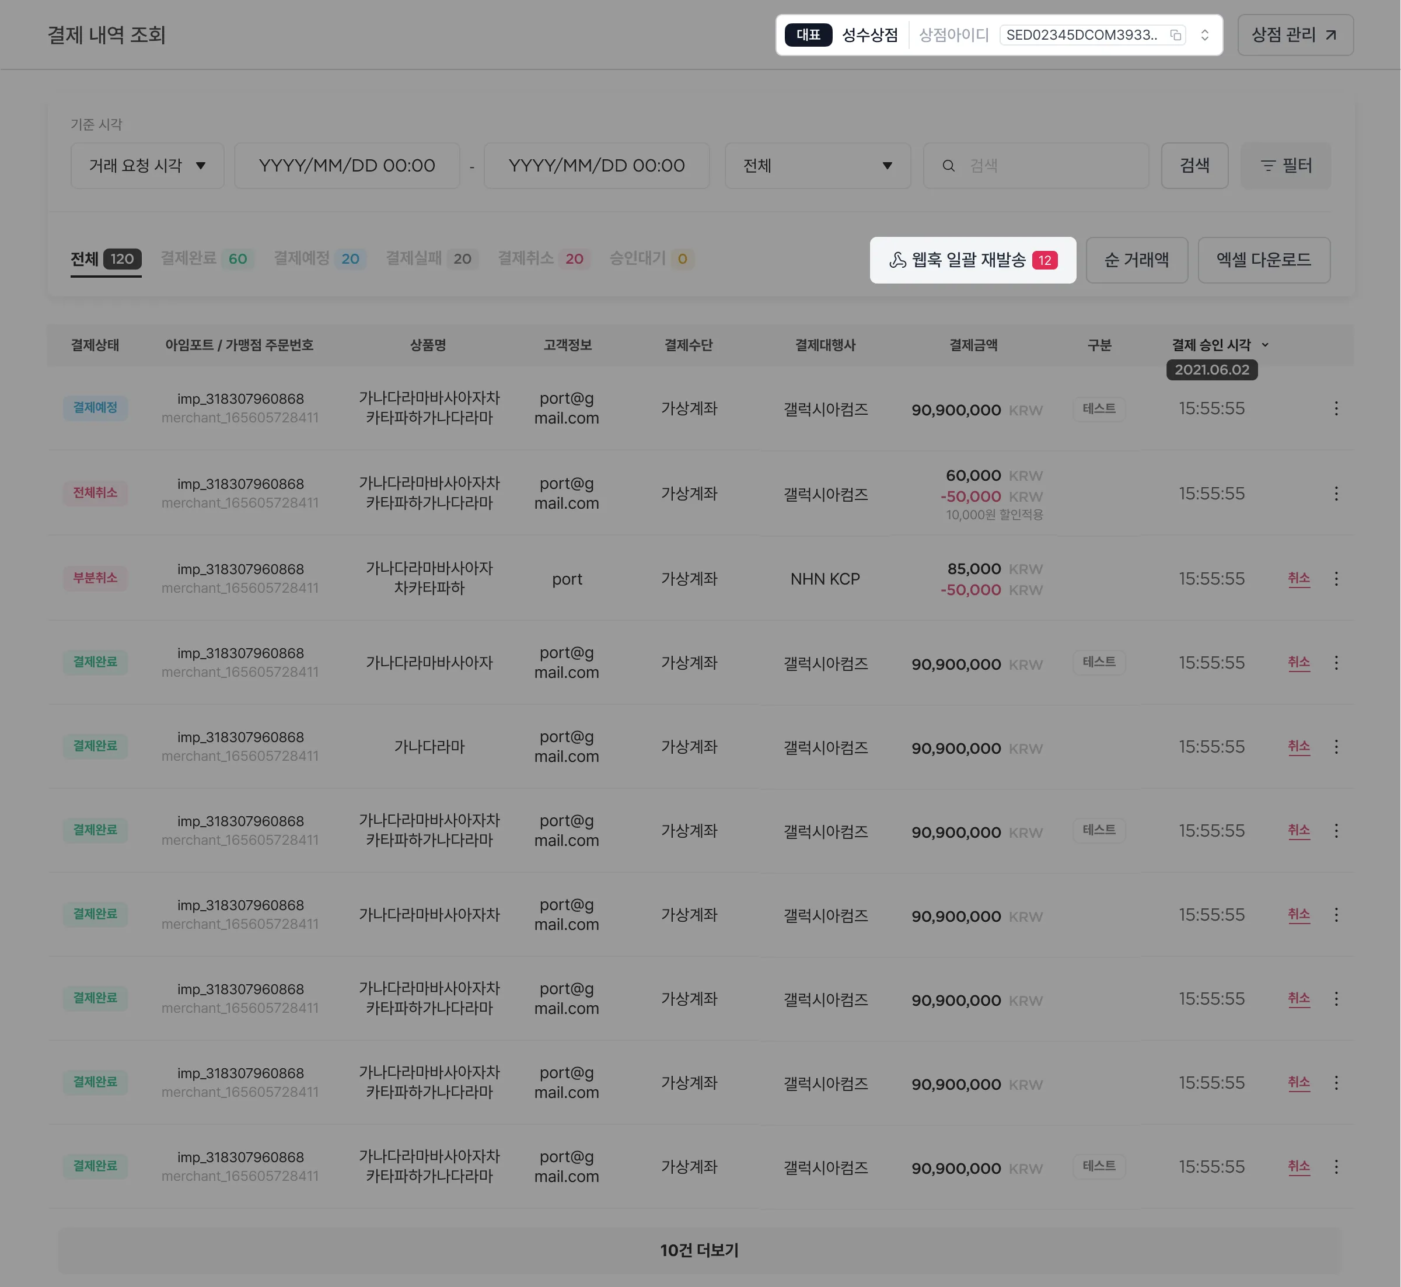The width and height of the screenshot is (1401, 1287).
Task: Open three-dot menu in last table row
Action: click(x=1336, y=1167)
